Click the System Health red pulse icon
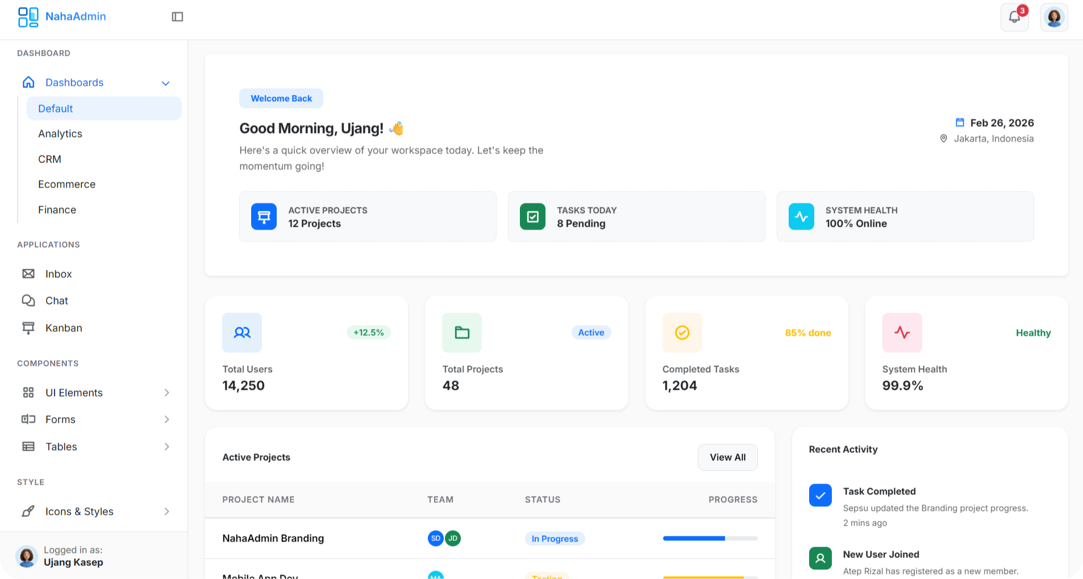Image resolution: width=1083 pixels, height=579 pixels. 902,332
